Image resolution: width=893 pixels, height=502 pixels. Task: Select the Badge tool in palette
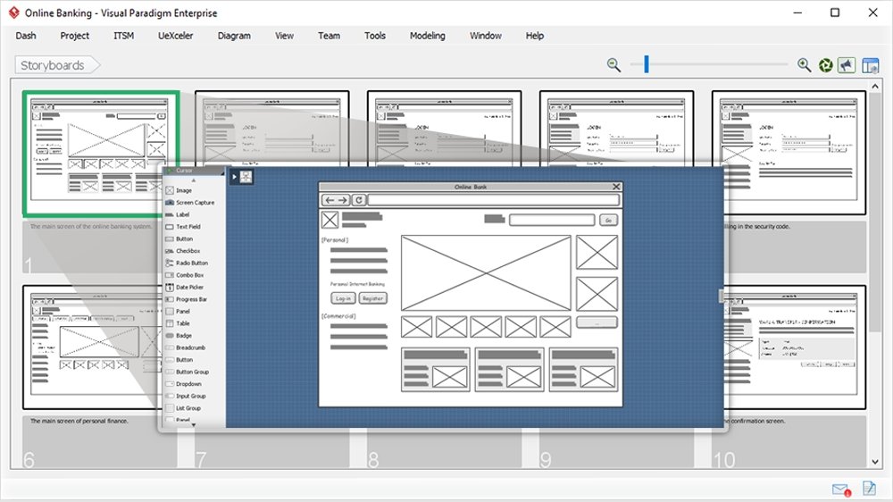pyautogui.click(x=179, y=336)
